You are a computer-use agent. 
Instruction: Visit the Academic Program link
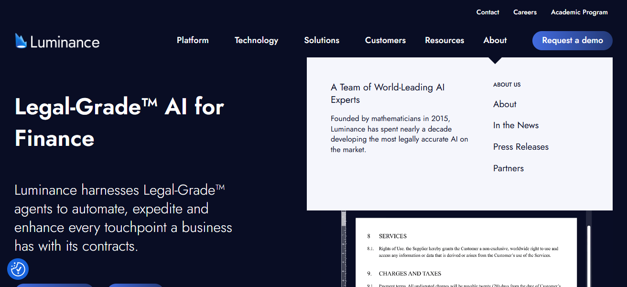(x=579, y=12)
